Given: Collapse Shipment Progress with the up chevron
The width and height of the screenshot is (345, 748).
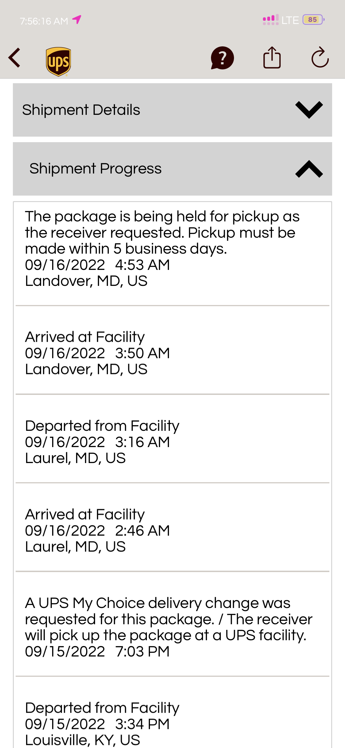Looking at the screenshot, I should (309, 169).
